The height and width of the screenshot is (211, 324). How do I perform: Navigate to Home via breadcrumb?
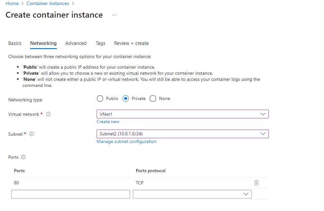click(12, 3)
